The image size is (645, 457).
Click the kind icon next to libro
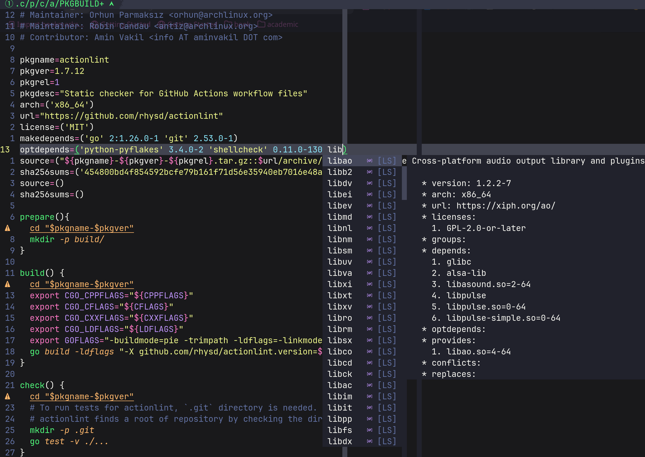(x=370, y=318)
